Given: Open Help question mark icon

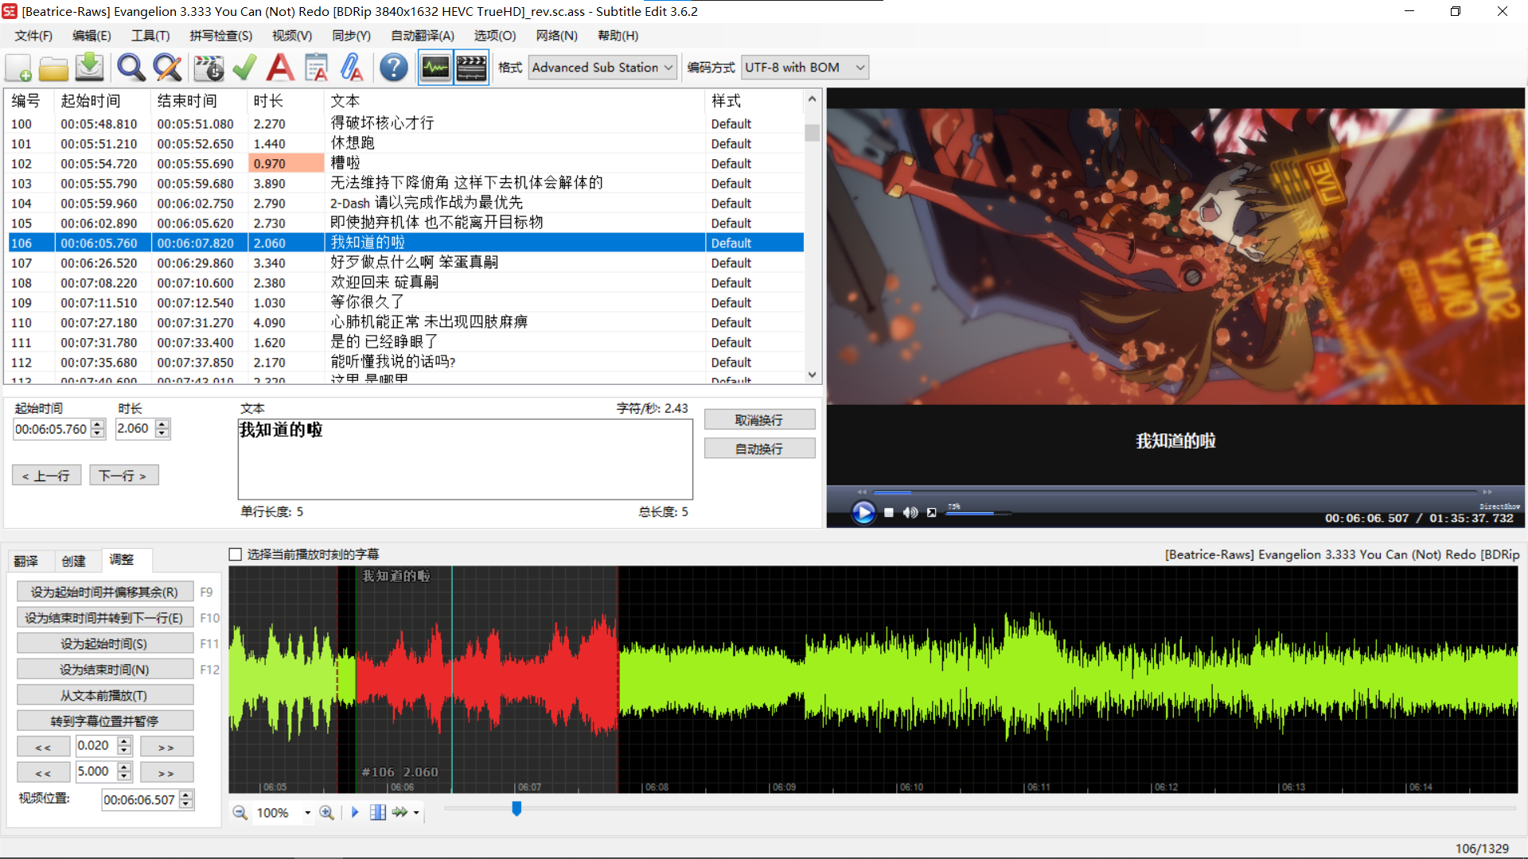Looking at the screenshot, I should [393, 68].
